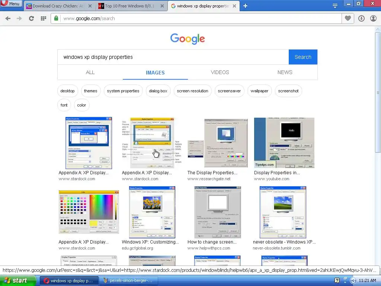Image resolution: width=381 pixels, height=286 pixels.
Task: Click 'never obsolete - Windows XP...' title
Action: coord(284,242)
